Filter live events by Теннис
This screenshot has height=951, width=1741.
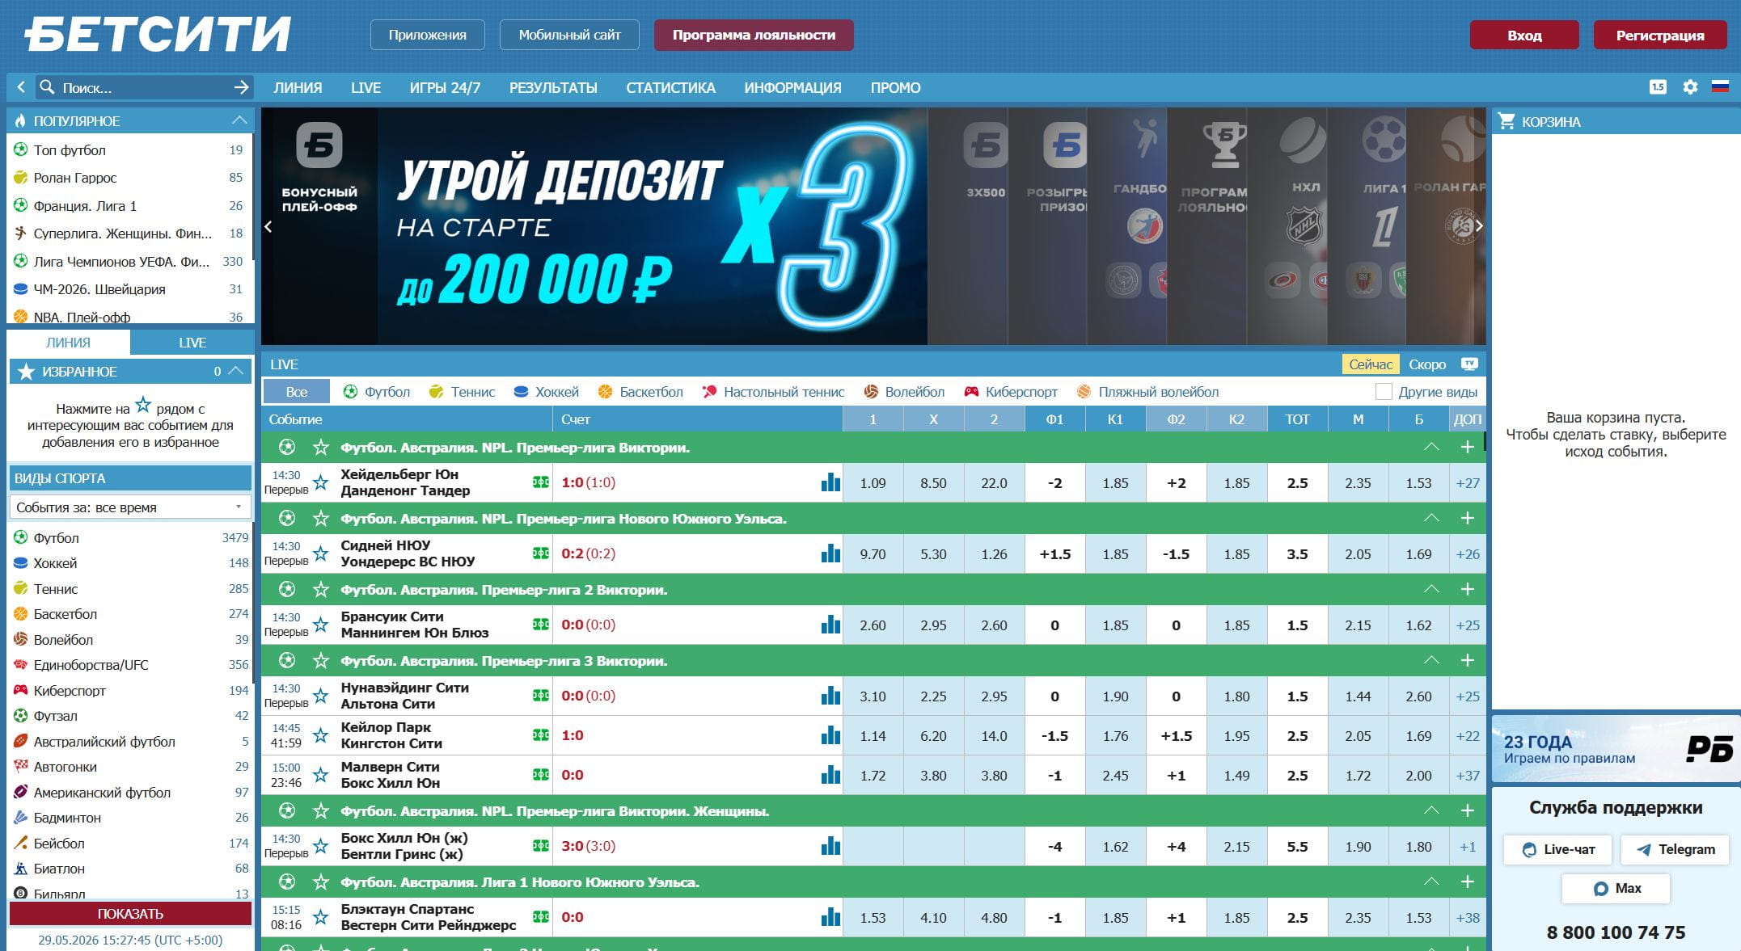coord(462,392)
